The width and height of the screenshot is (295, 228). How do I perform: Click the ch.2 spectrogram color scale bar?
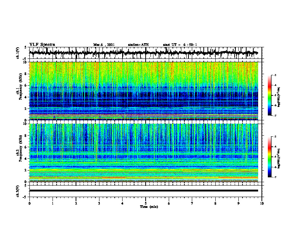(269, 157)
